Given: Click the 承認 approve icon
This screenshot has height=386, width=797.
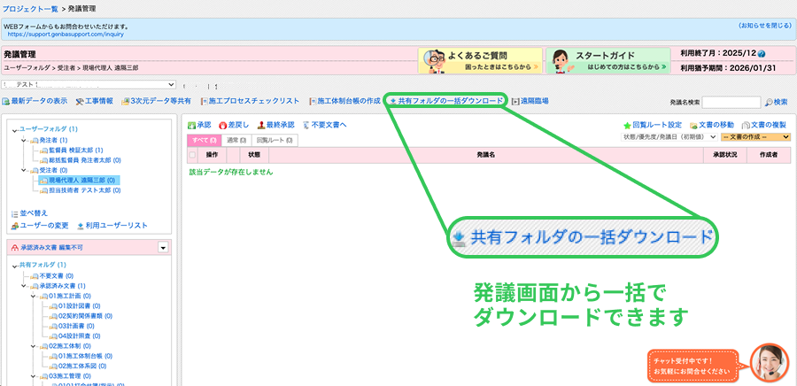Looking at the screenshot, I should pyautogui.click(x=199, y=126).
